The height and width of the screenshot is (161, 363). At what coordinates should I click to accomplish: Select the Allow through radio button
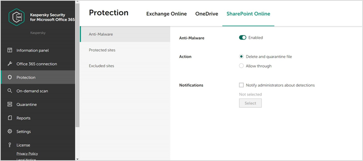[x=241, y=66]
